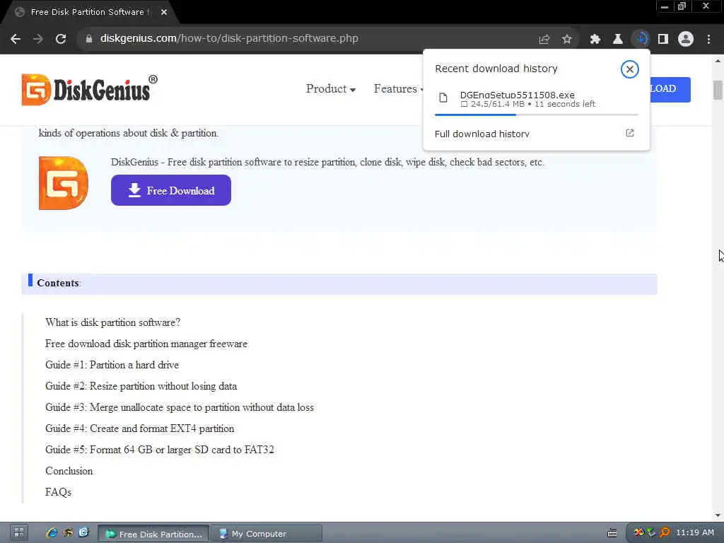Click the third quick launch icon
This screenshot has width=724, height=543.
pyautogui.click(x=83, y=533)
